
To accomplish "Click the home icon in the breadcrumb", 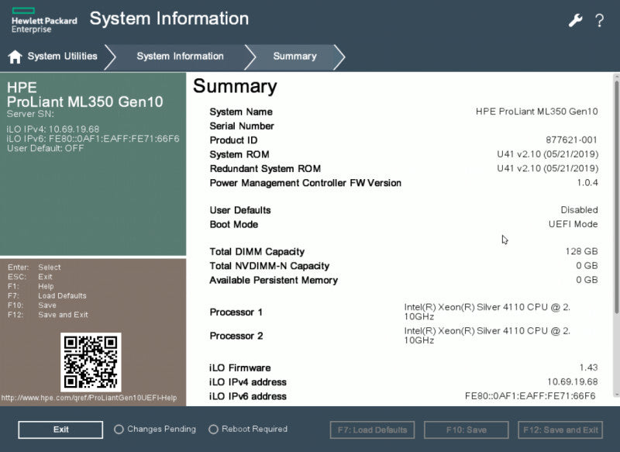I will coord(15,57).
